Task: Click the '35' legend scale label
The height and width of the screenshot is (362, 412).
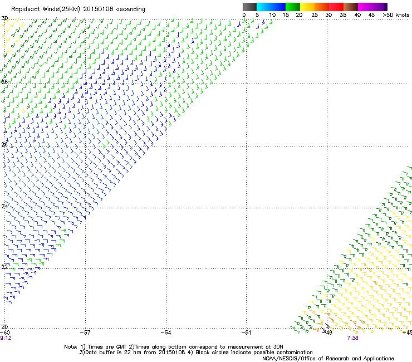Action: [x=343, y=15]
